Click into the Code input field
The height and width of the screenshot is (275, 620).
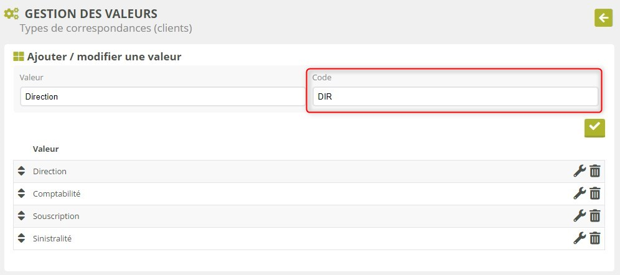tap(454, 97)
